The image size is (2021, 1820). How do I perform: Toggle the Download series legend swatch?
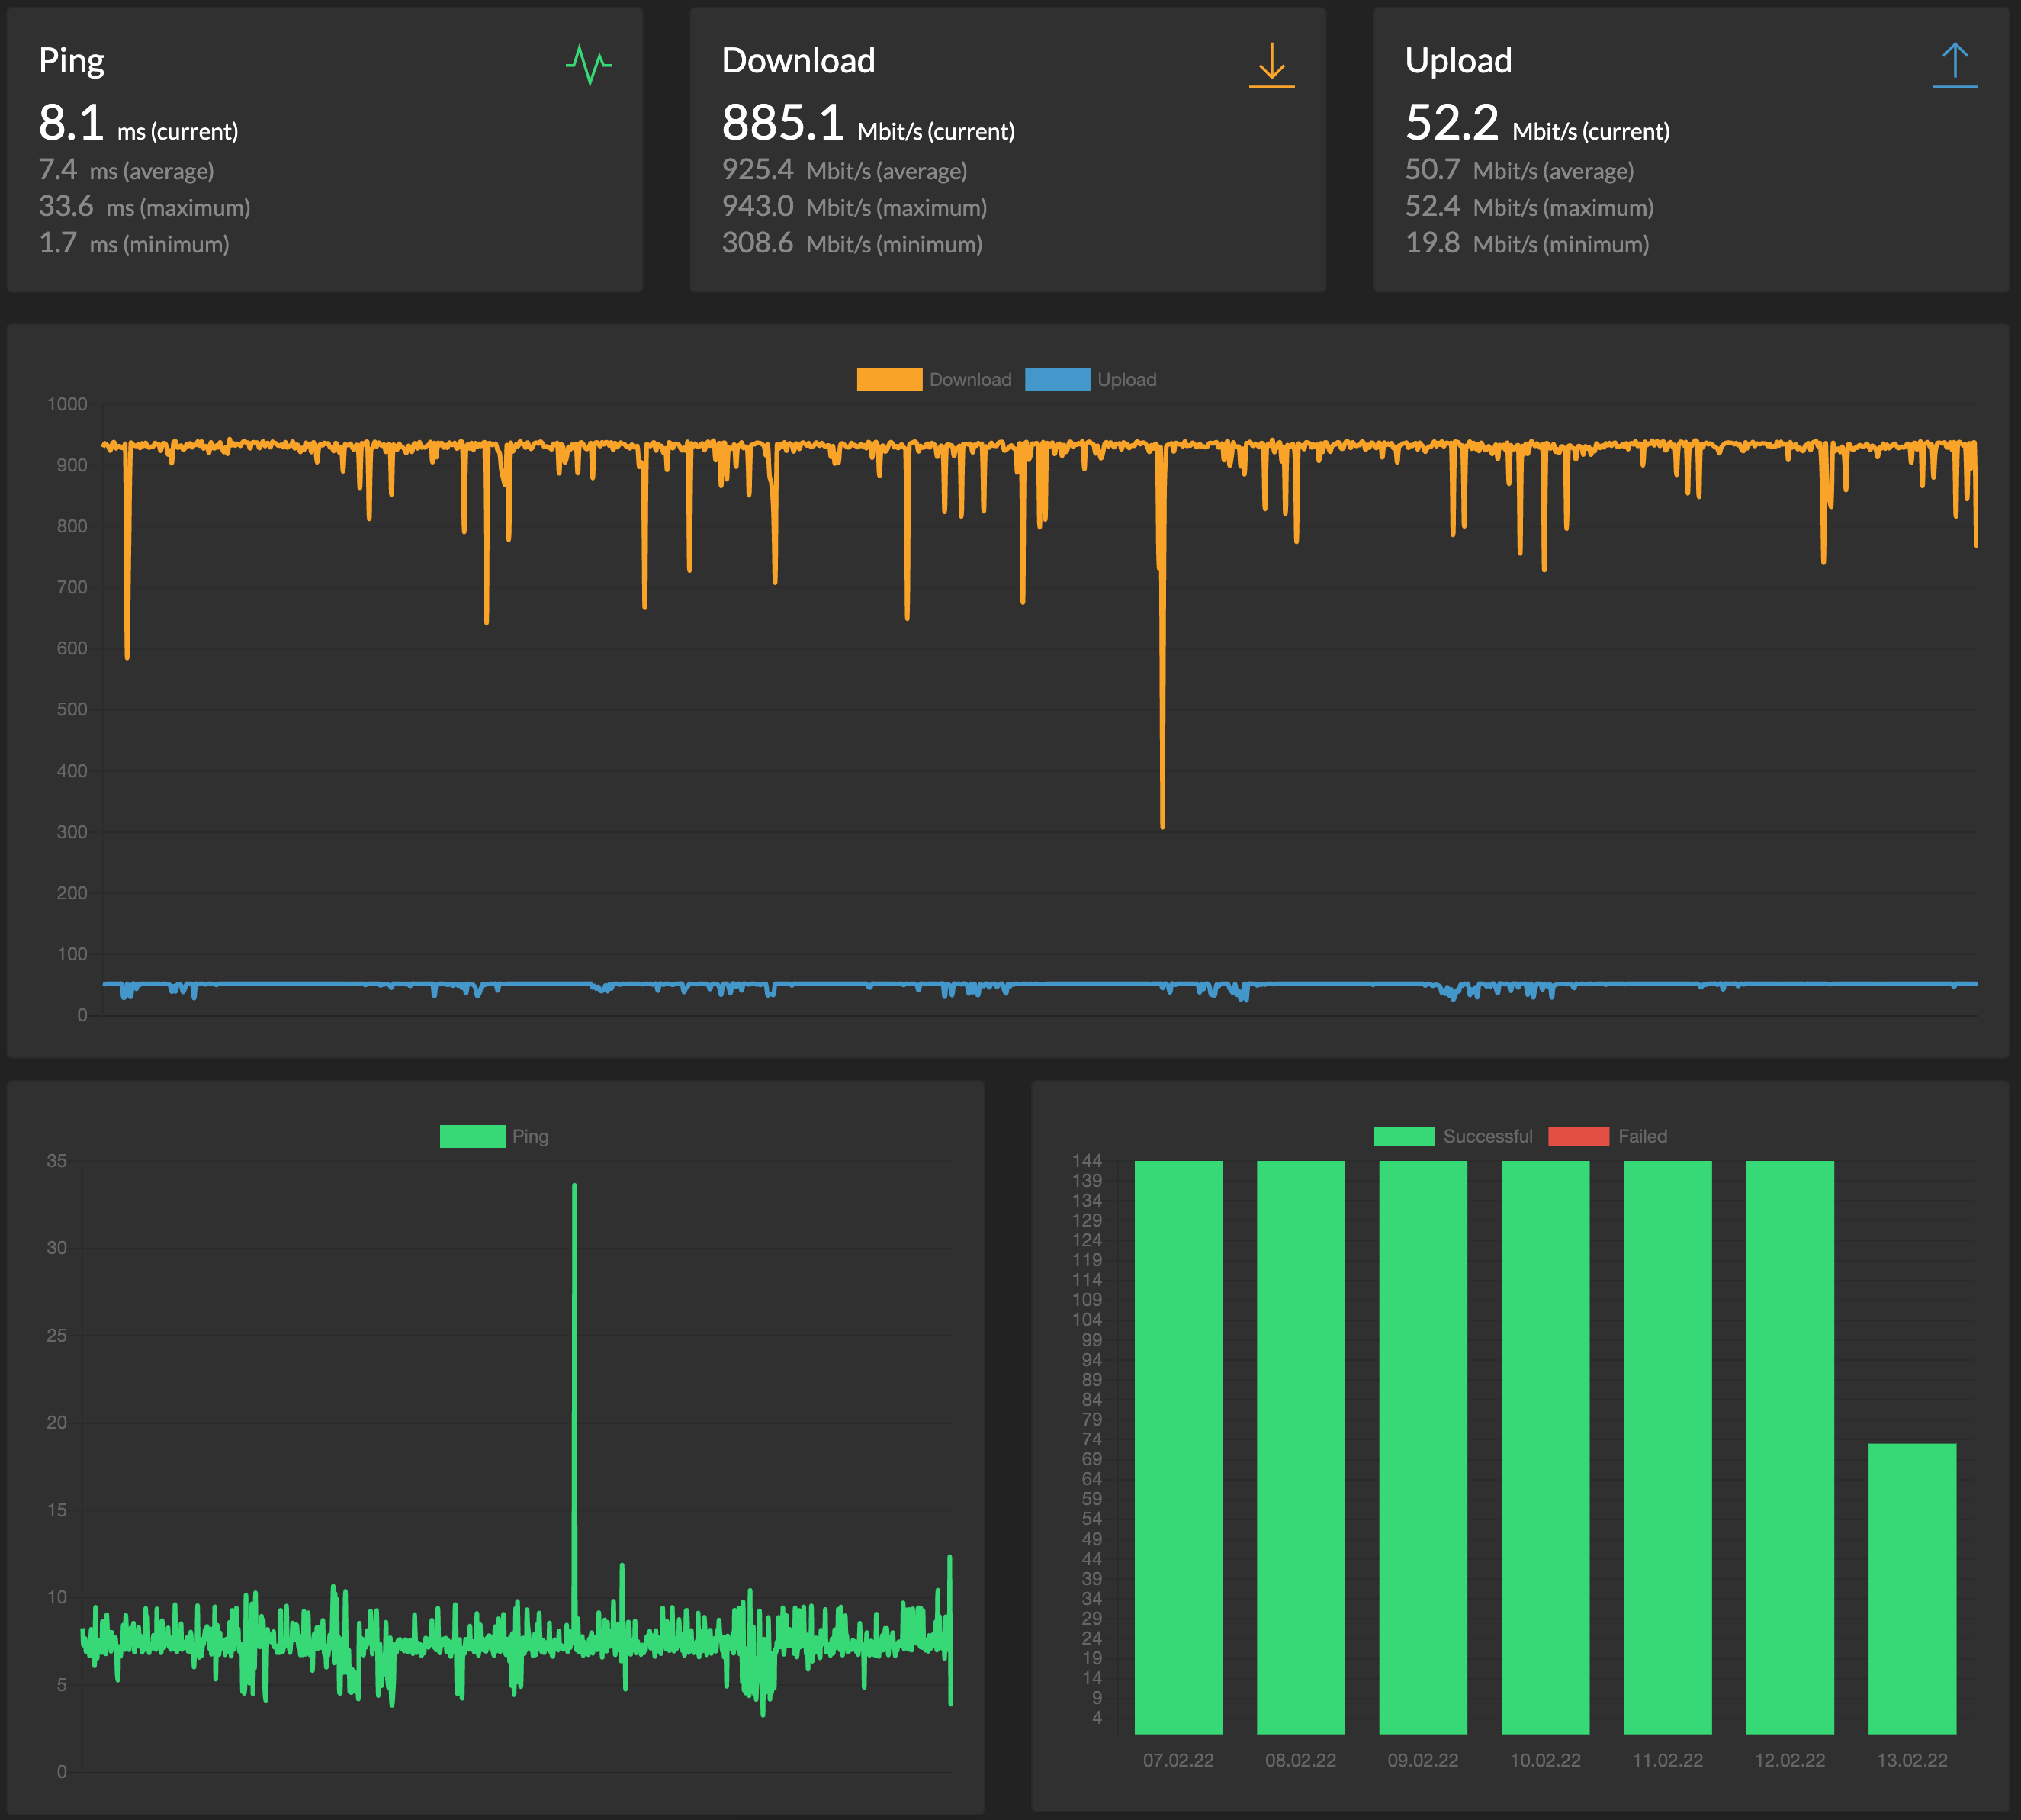click(889, 380)
